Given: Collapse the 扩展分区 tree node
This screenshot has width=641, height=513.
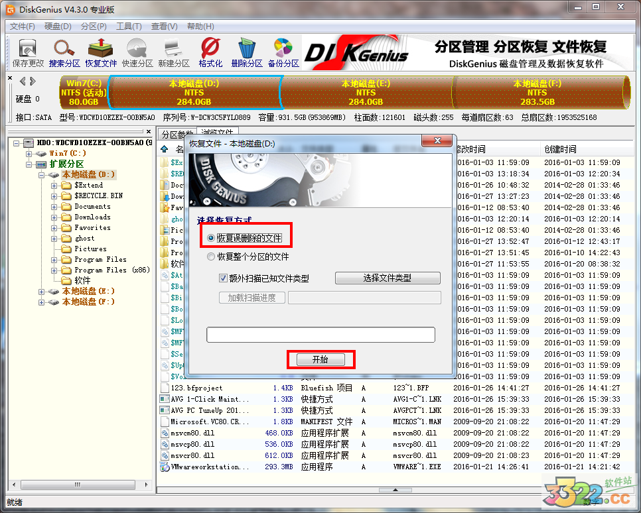Looking at the screenshot, I should pyautogui.click(x=29, y=164).
